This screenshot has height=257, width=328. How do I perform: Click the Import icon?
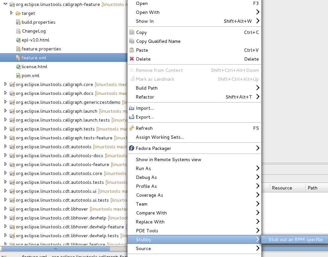coord(132,108)
